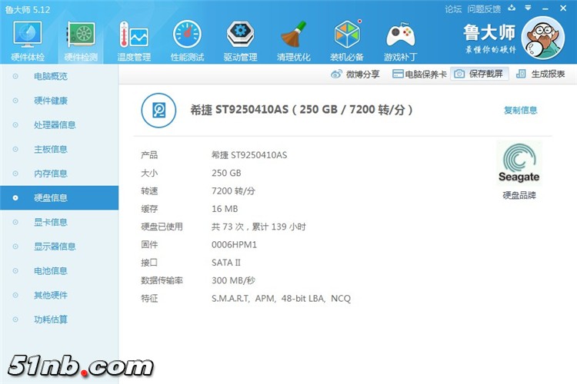Click the 硬盘品牌 label under logo
577x384 pixels.
pos(519,196)
